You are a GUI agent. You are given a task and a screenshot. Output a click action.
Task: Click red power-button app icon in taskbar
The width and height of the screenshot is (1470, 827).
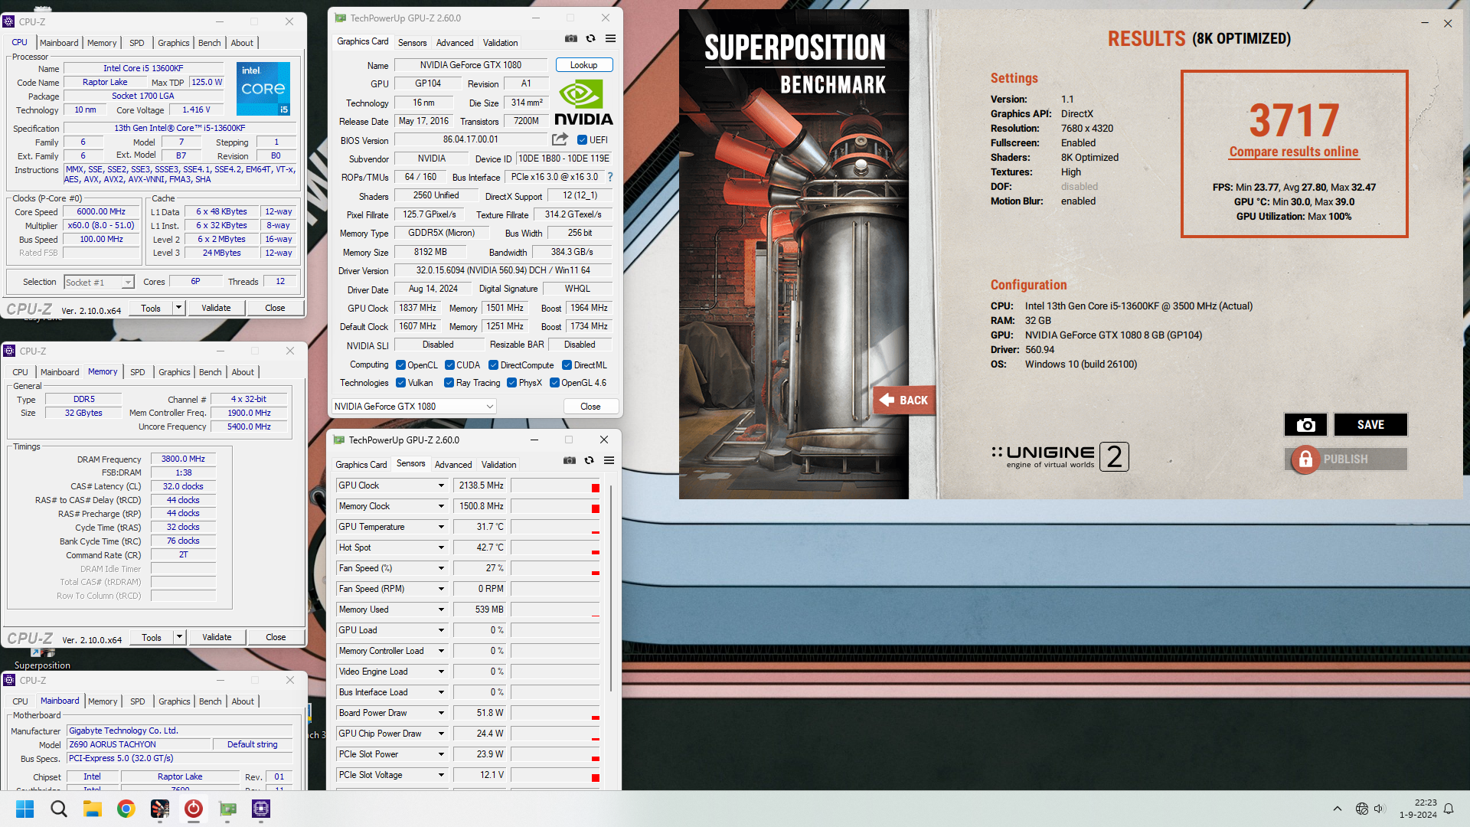[x=194, y=809]
